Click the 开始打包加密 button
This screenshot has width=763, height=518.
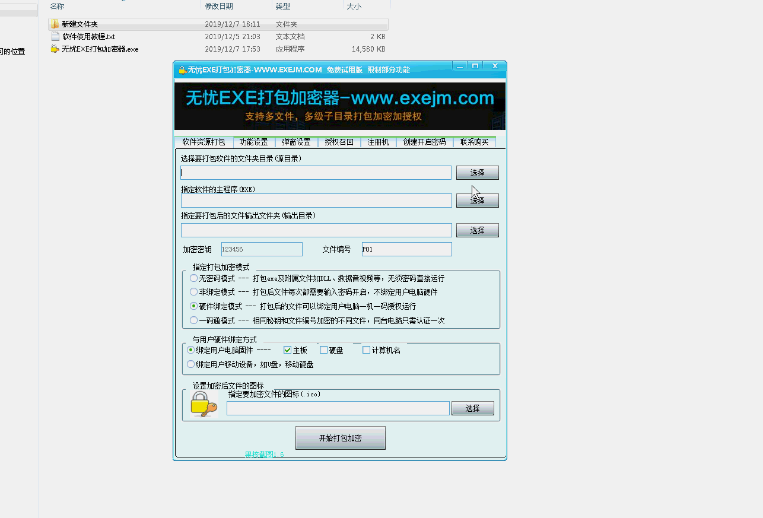(341, 438)
